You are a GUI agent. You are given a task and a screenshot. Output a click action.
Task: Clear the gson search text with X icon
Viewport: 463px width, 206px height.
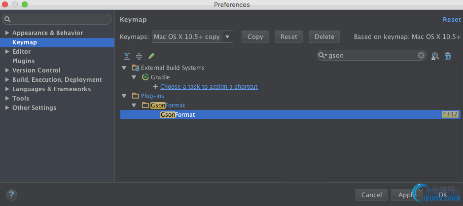(x=421, y=55)
